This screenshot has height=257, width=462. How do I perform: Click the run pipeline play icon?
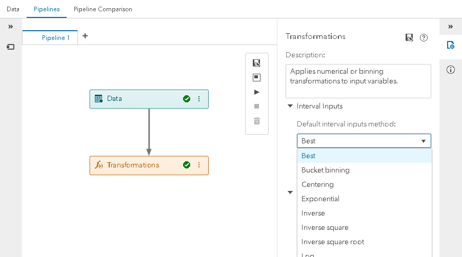pos(257,92)
